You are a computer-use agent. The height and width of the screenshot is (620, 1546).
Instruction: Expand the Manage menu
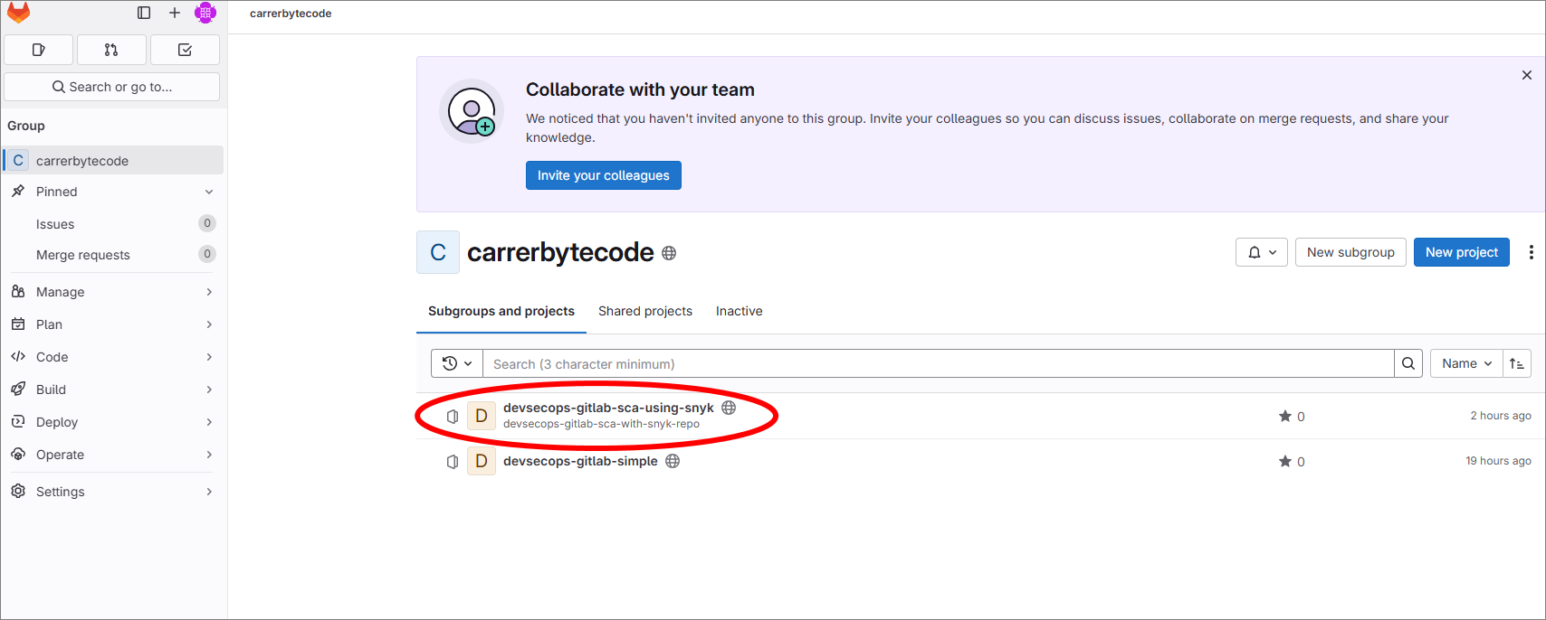[x=113, y=292]
